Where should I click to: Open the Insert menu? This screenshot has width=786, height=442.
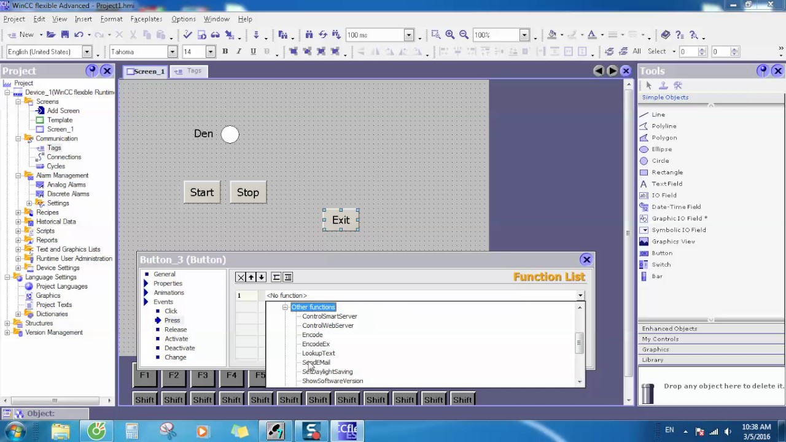pos(84,19)
